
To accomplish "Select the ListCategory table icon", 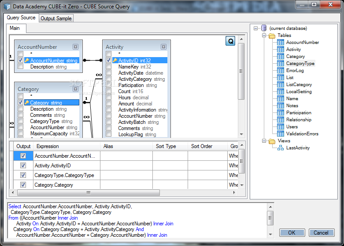I will [x=281, y=84].
